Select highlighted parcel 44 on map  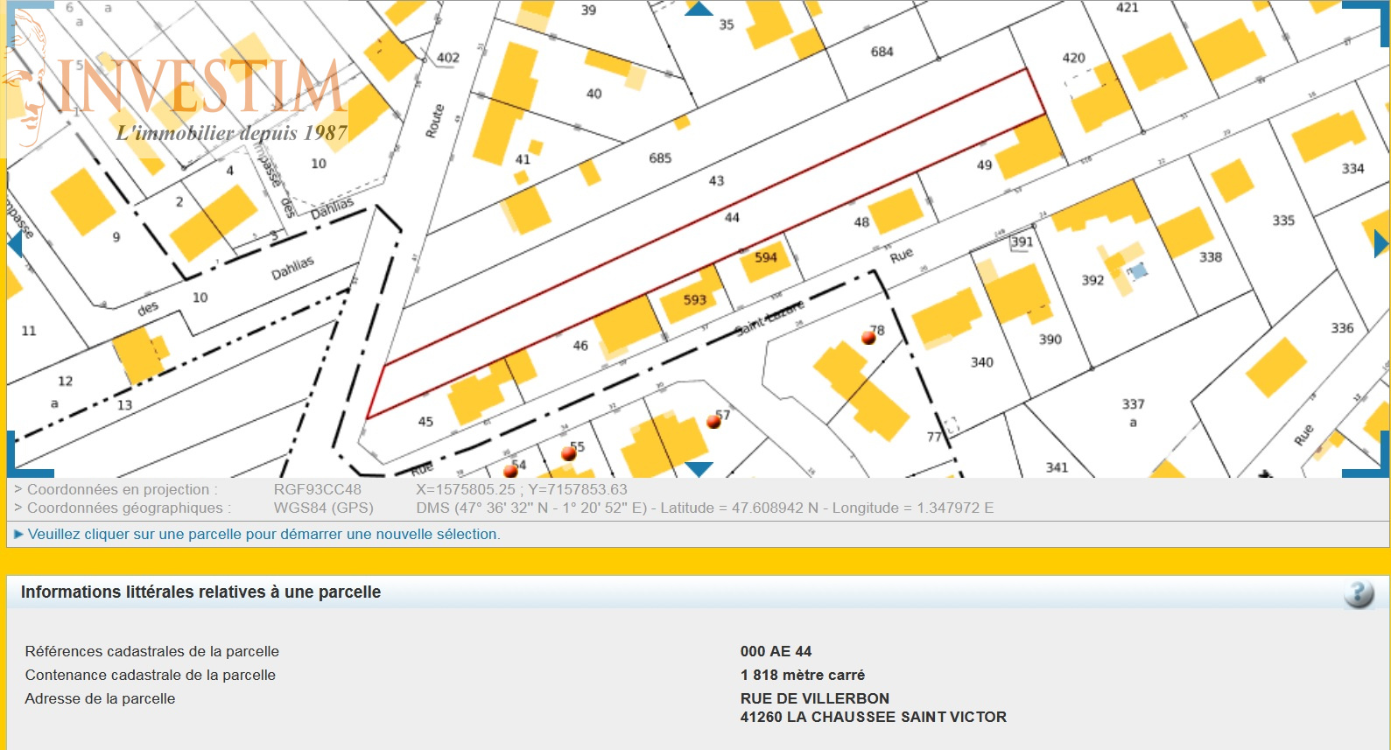click(732, 217)
